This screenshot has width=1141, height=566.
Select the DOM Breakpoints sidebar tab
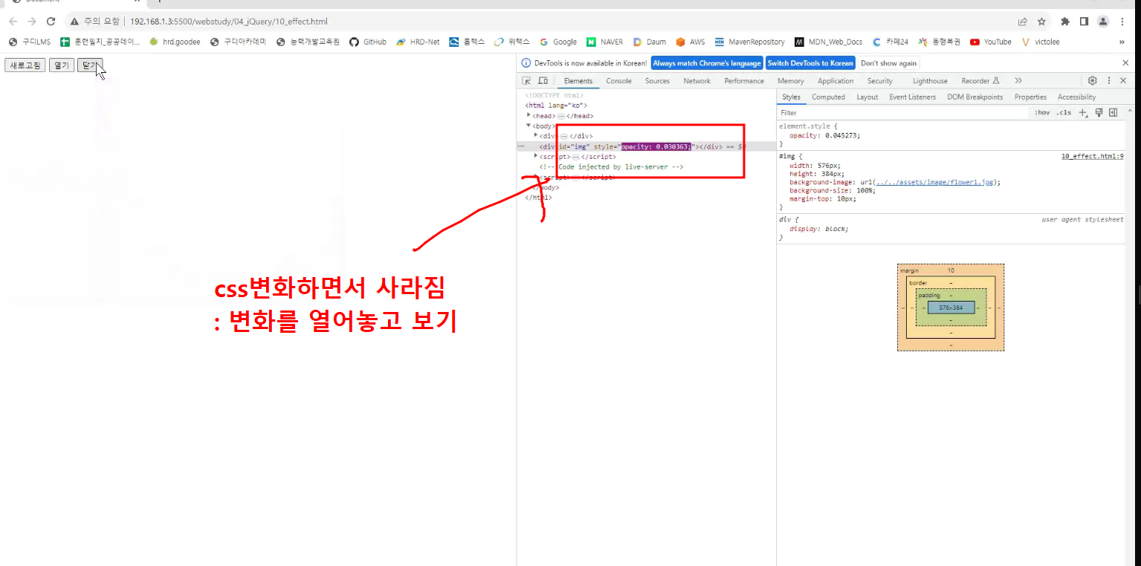974,97
